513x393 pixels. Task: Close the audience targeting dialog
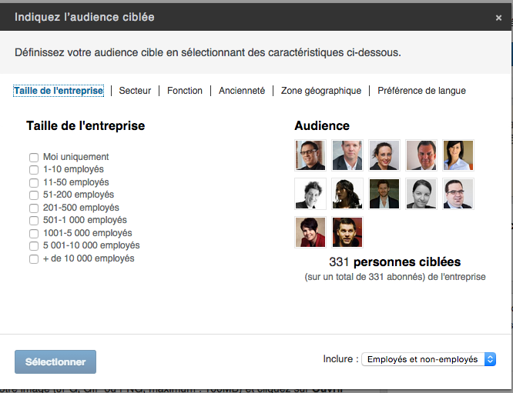coord(498,17)
